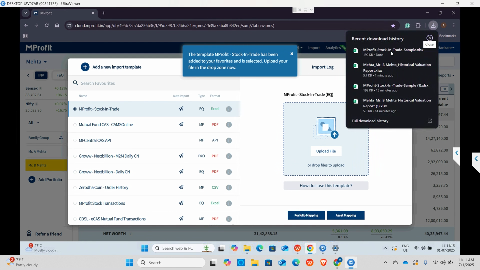Click auto import icon for Groww - Nextbillion - Daily CN

click(x=181, y=172)
